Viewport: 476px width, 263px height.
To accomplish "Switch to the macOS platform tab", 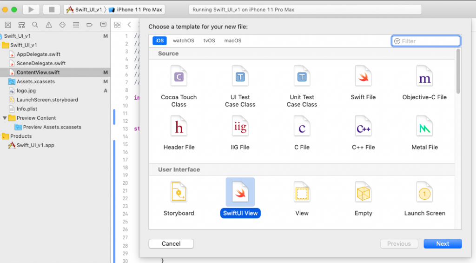I will [233, 40].
